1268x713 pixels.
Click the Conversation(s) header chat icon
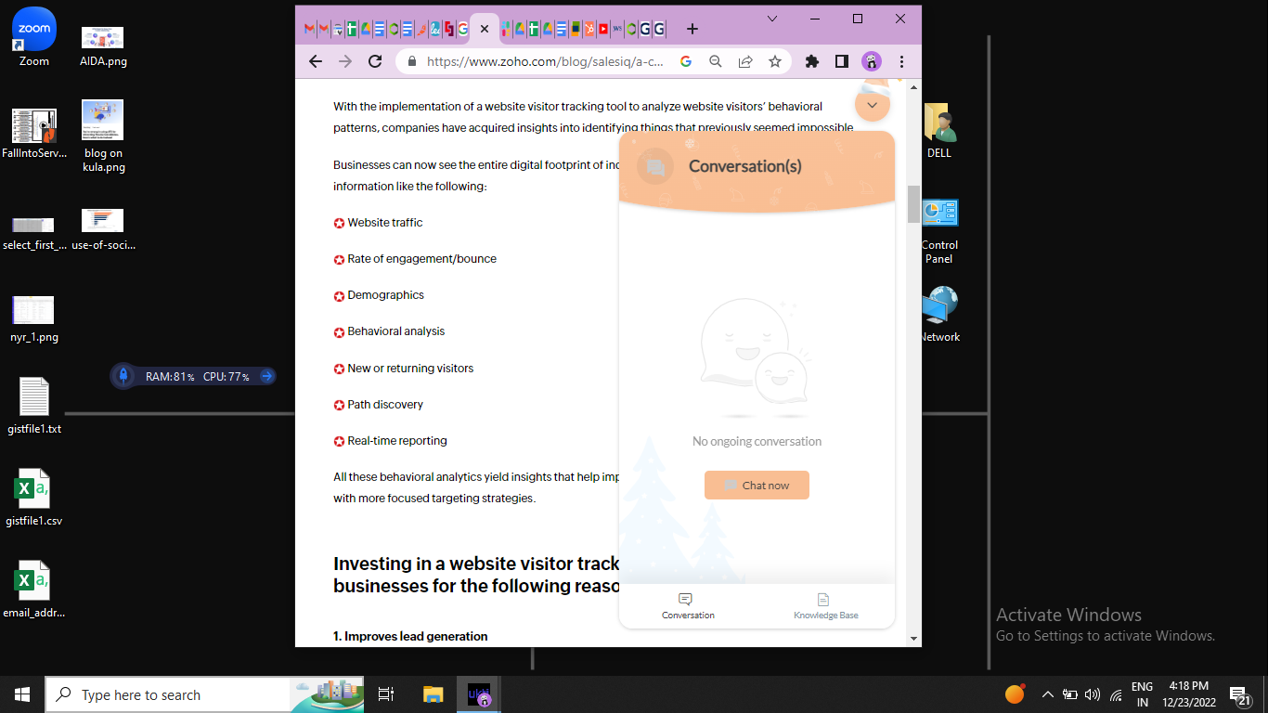(655, 166)
